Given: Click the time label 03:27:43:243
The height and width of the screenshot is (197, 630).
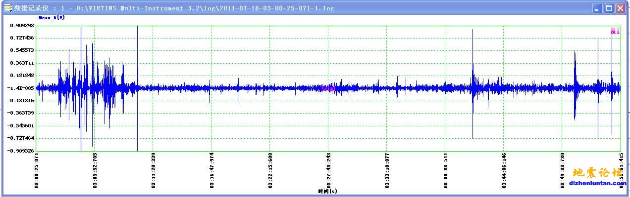Looking at the screenshot, I should [x=329, y=171].
